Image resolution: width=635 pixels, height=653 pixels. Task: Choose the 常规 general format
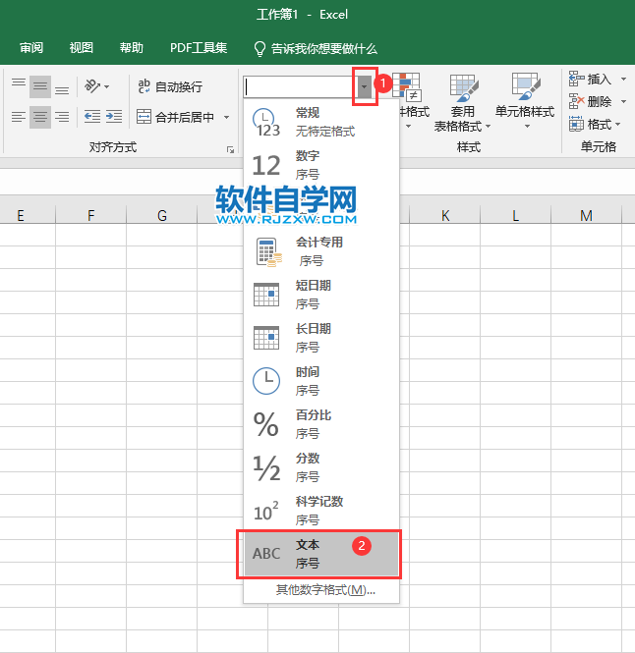tap(321, 122)
